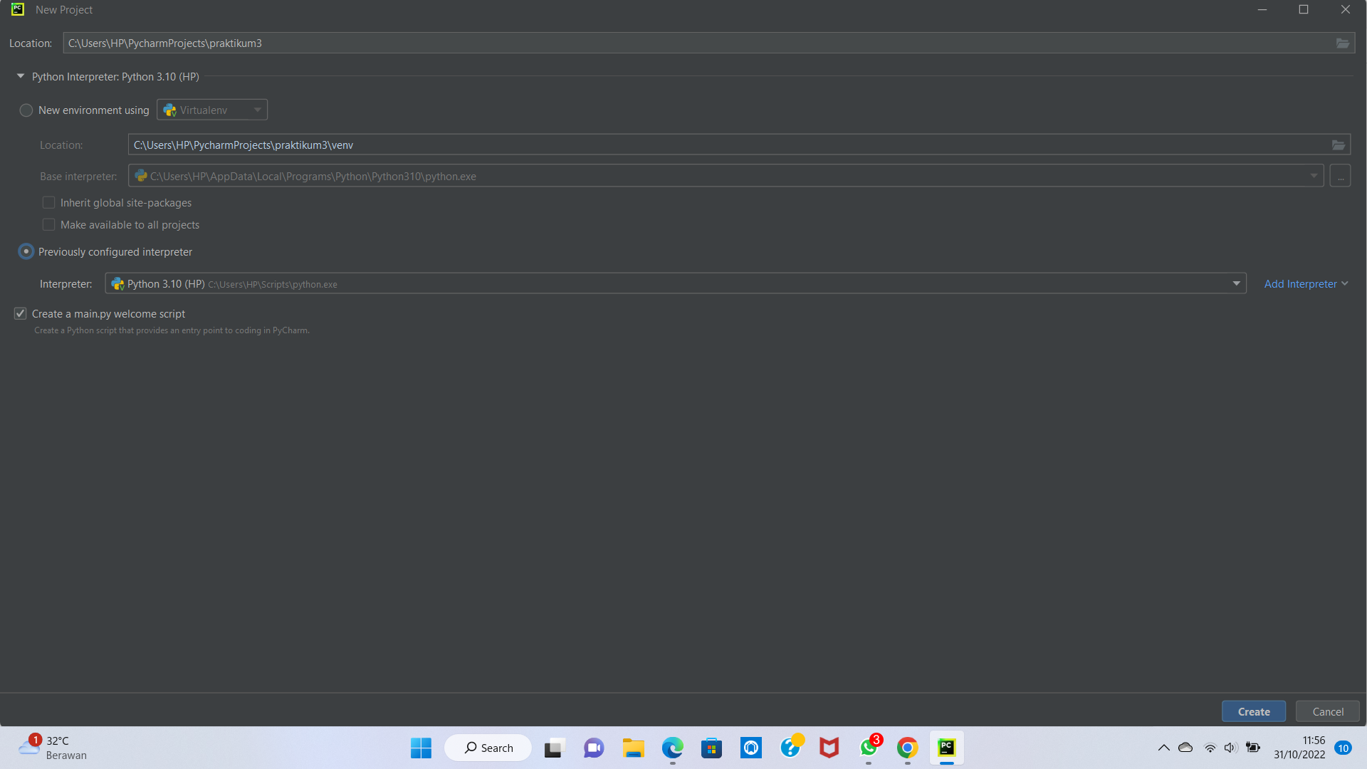
Task: Enable Inherit global site-packages
Action: click(48, 202)
